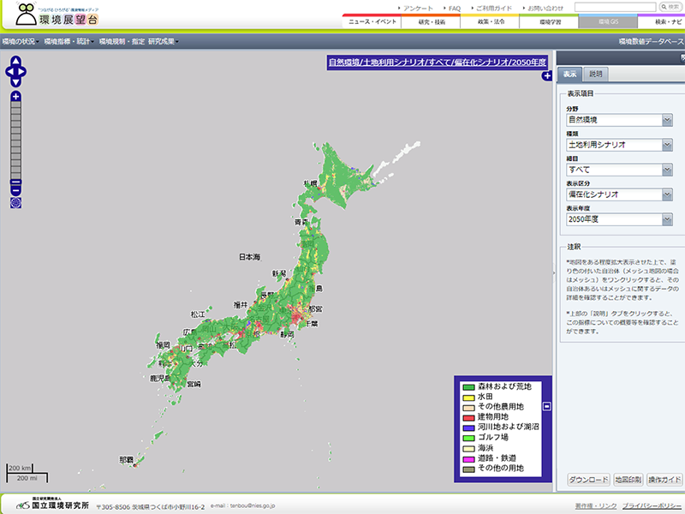This screenshot has width=685, height=514.
Task: Expand the 環境指標・統計 menu
Action: pyautogui.click(x=69, y=41)
